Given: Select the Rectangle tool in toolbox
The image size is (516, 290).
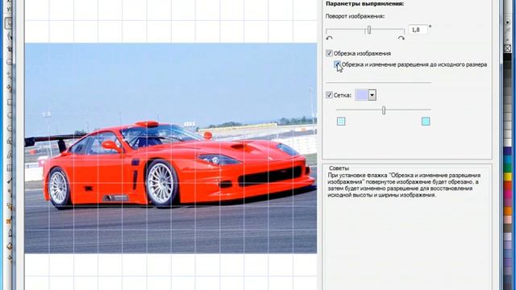Looking at the screenshot, I should [10, 102].
